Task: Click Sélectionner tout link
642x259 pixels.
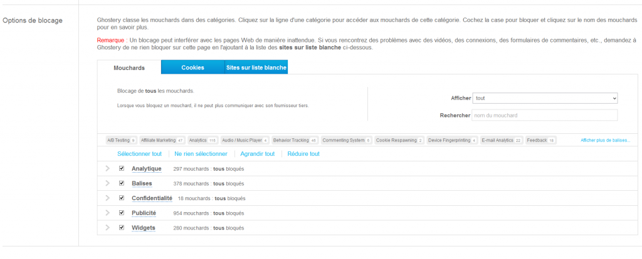Action: coord(140,154)
